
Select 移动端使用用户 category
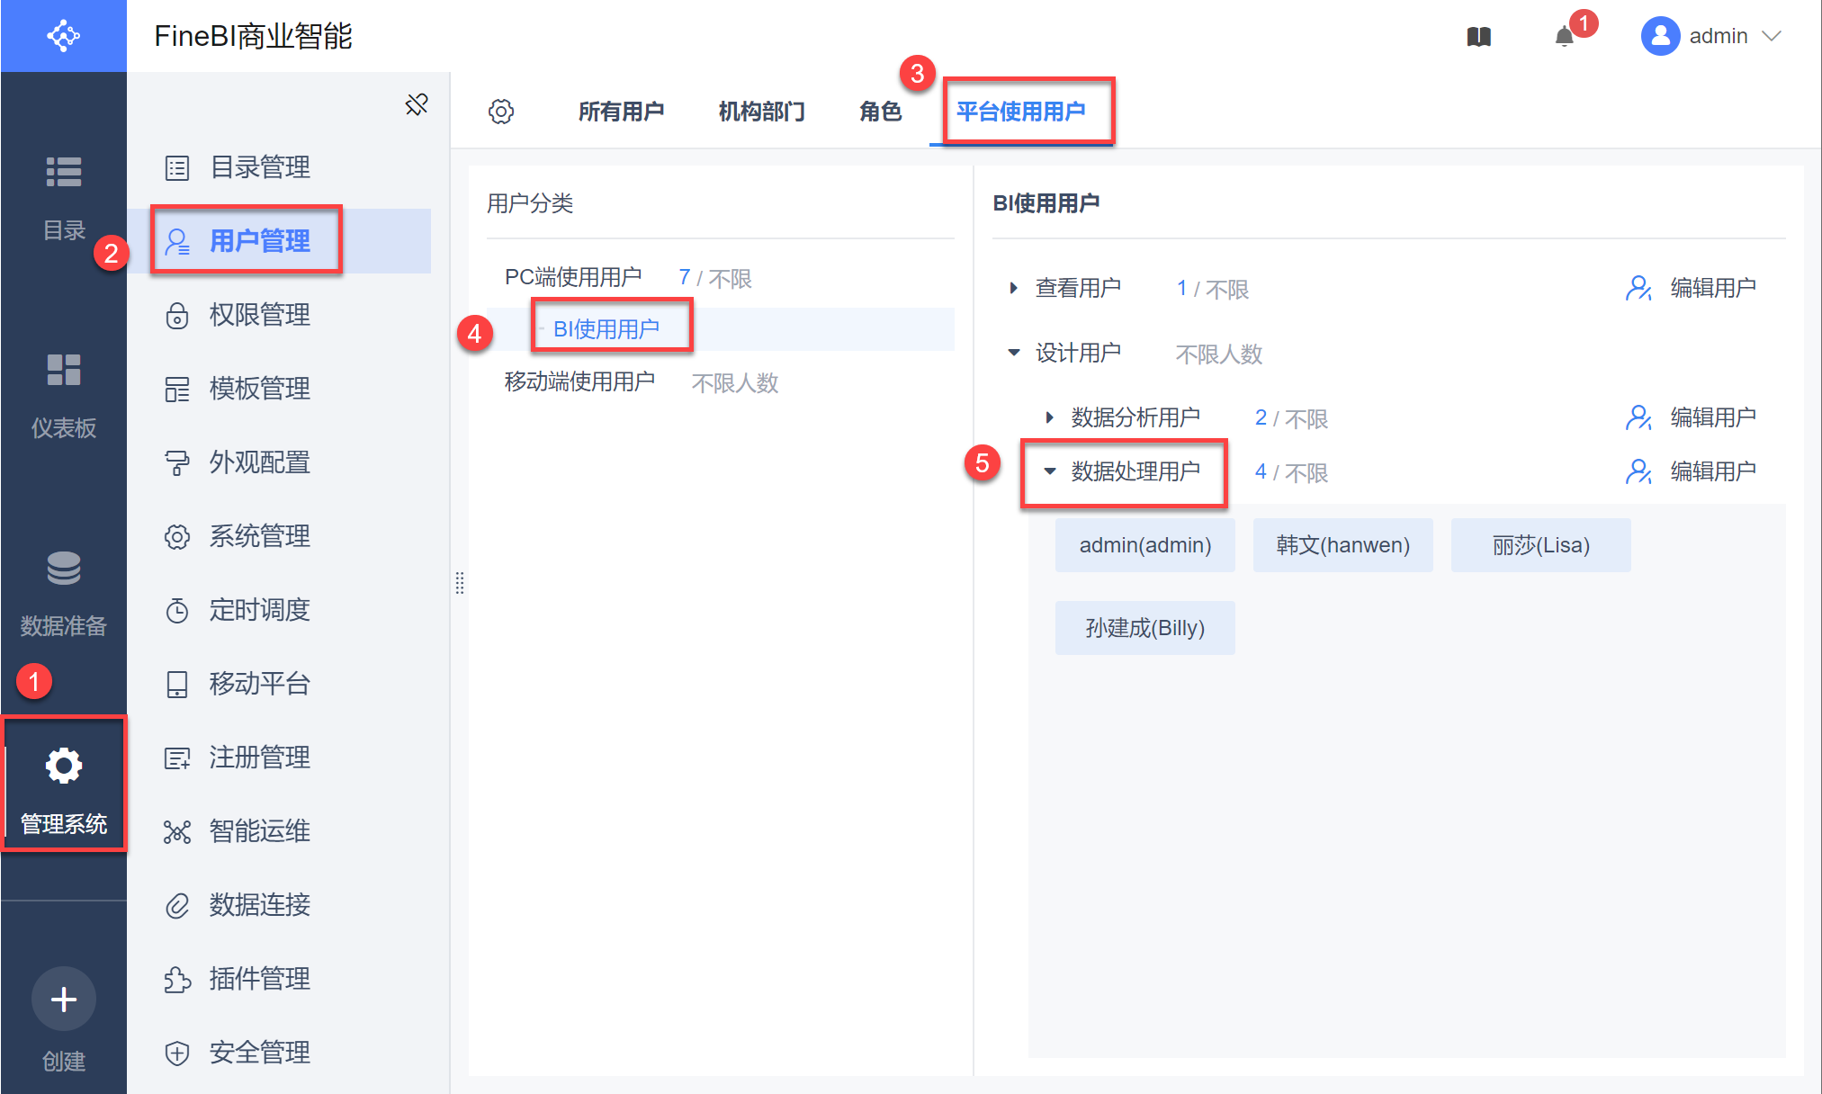click(579, 382)
